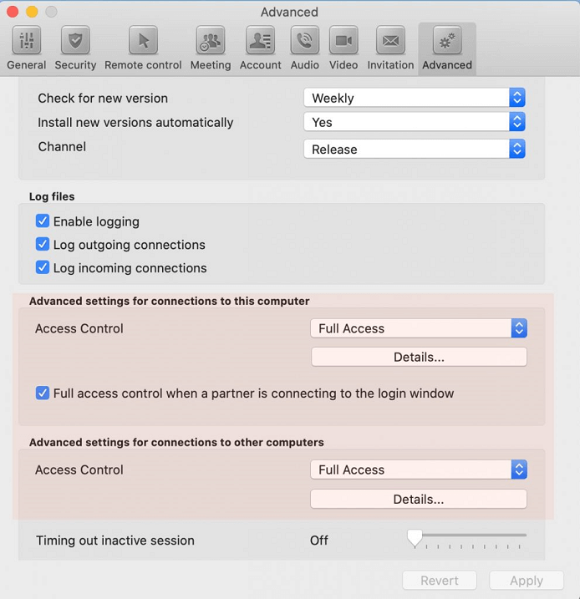580x599 pixels.
Task: Open Remote control cursor icon
Action: coord(143,41)
